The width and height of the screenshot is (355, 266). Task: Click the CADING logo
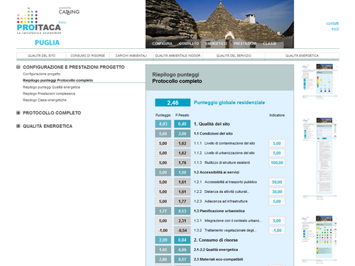(69, 11)
